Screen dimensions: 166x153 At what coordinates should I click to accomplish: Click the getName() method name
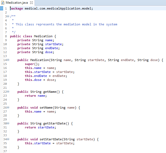coord(51,92)
